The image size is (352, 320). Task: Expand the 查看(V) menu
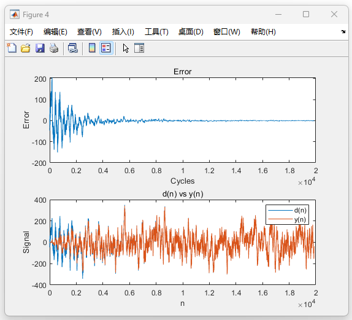coord(90,32)
